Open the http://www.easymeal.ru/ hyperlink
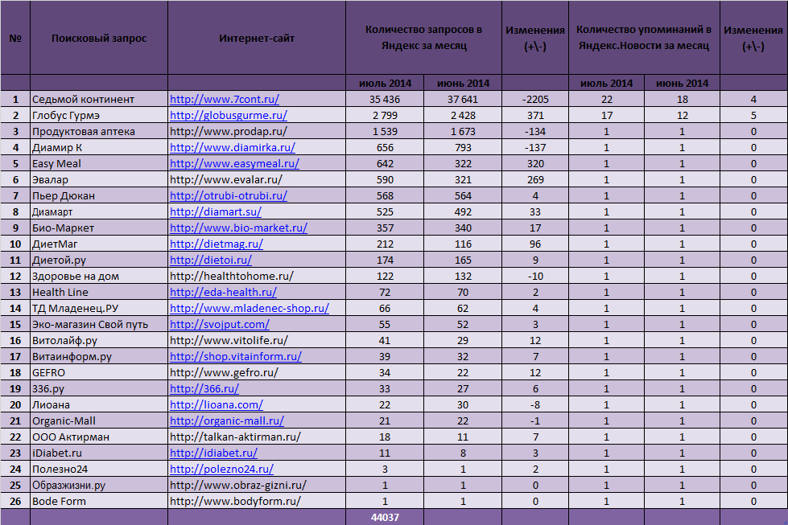The height and width of the screenshot is (525, 788). pyautogui.click(x=234, y=164)
